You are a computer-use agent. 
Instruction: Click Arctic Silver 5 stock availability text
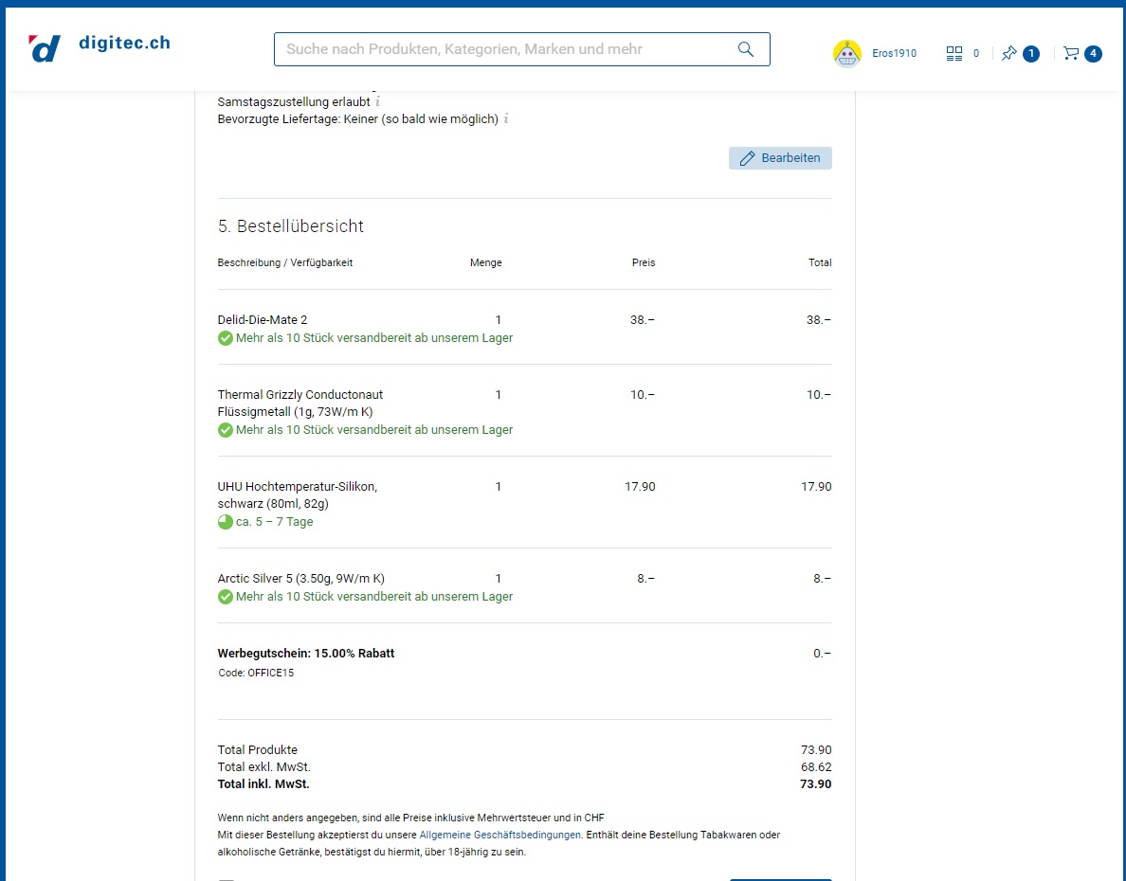click(x=374, y=597)
